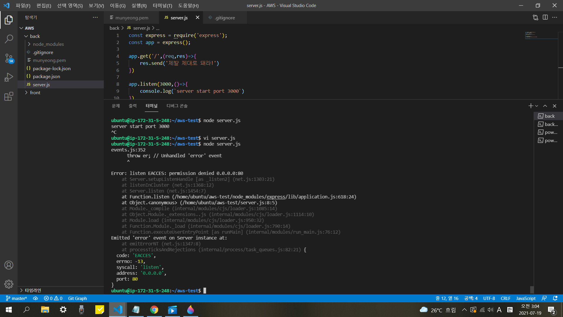563x317 pixels.
Task: Toggle CRLF line ending in status bar
Action: click(x=505, y=298)
